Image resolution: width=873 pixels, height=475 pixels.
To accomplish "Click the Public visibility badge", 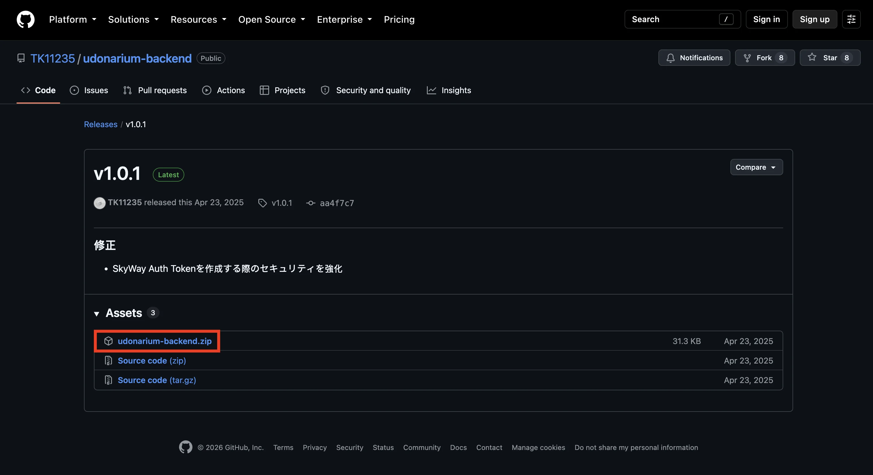I will (x=211, y=58).
